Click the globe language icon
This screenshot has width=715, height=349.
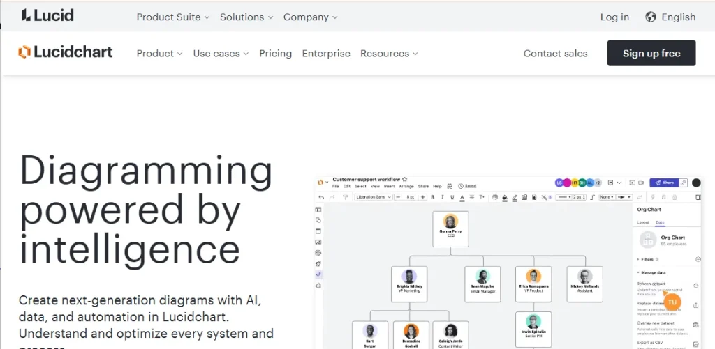pyautogui.click(x=651, y=17)
